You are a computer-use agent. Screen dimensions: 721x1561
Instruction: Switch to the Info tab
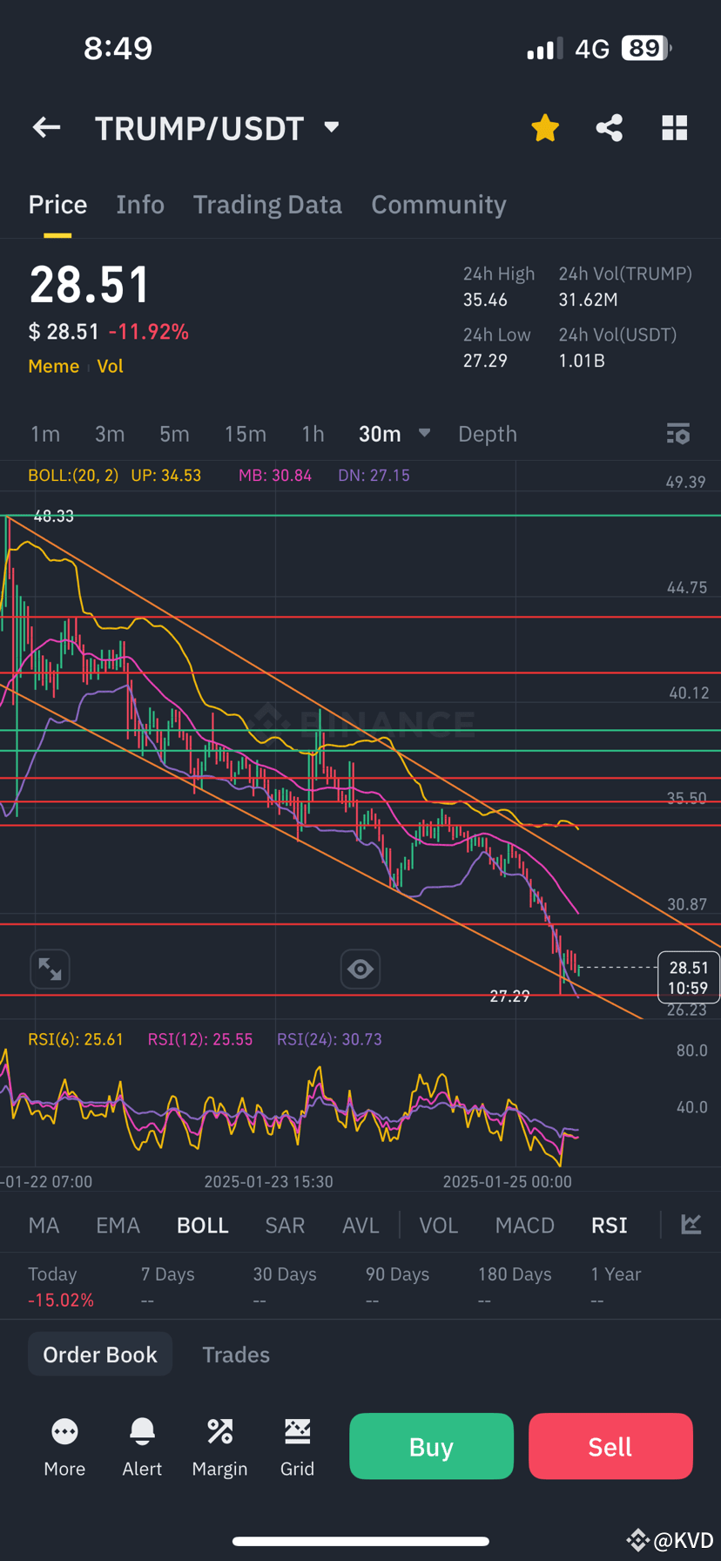(140, 205)
